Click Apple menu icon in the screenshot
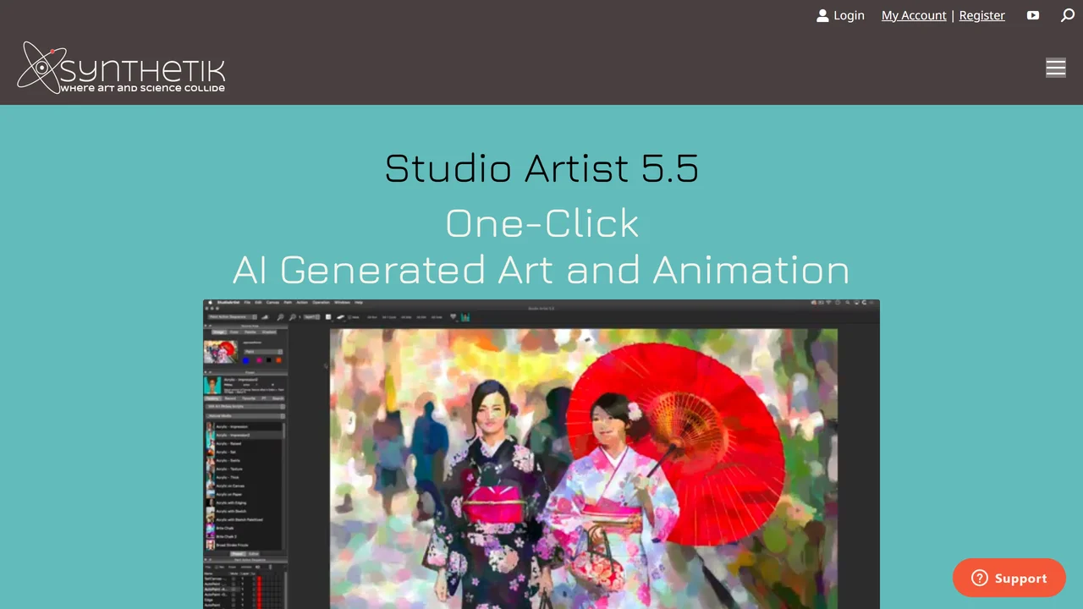The image size is (1083, 609). (x=210, y=303)
